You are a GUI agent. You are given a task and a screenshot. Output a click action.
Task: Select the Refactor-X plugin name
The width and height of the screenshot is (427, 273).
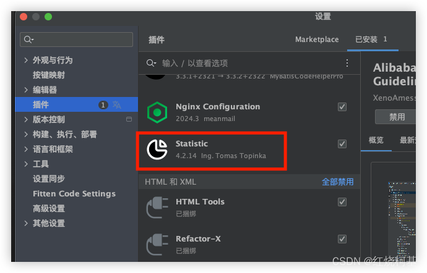(x=198, y=239)
